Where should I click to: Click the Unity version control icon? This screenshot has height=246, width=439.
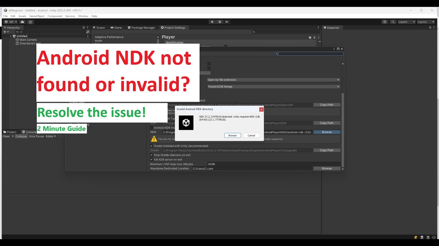pyautogui.click(x=31, y=22)
